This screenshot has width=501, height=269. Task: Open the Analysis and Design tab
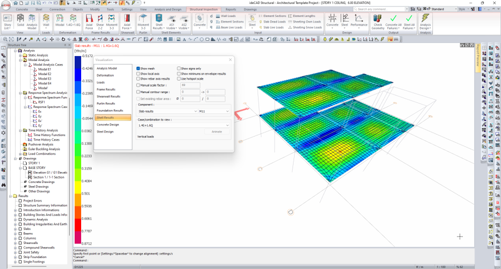tap(167, 9)
